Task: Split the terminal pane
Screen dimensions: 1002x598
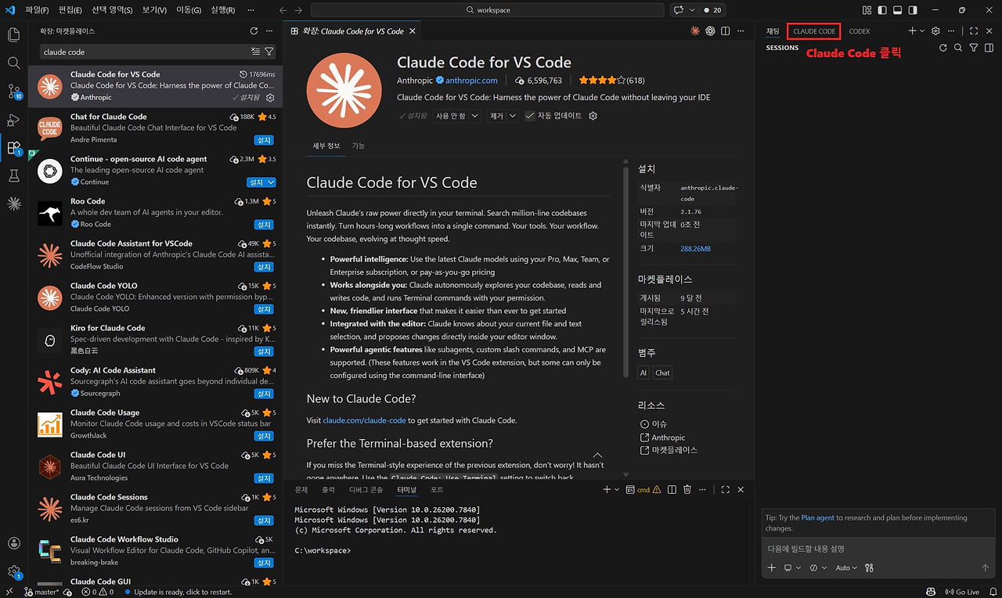Action: (672, 490)
